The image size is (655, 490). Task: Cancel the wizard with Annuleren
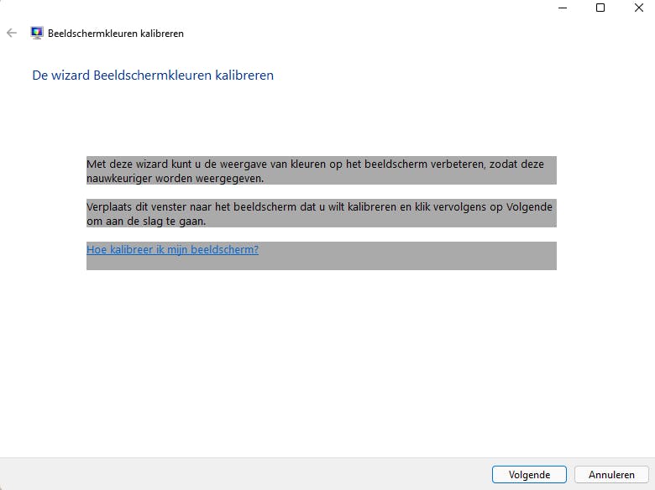tap(611, 475)
